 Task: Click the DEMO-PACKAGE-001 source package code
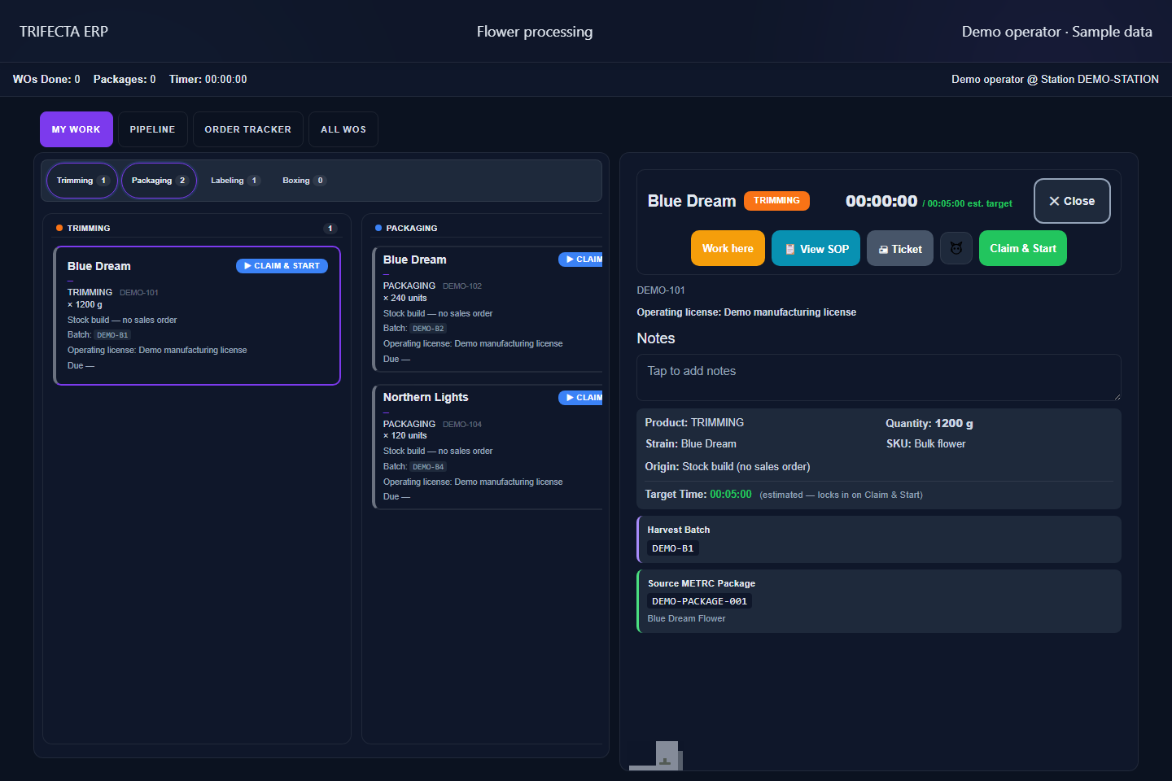click(699, 601)
